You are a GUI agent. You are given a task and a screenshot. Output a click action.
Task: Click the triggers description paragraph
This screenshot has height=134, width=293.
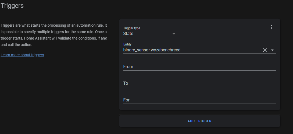click(54, 35)
